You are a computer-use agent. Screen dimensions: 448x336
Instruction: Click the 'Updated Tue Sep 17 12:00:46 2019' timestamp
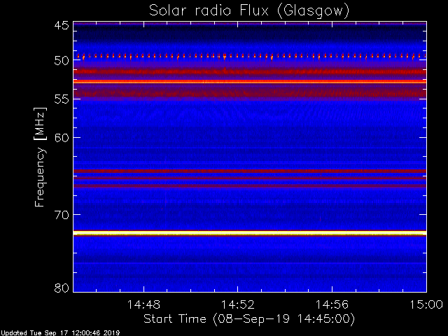[60, 333]
